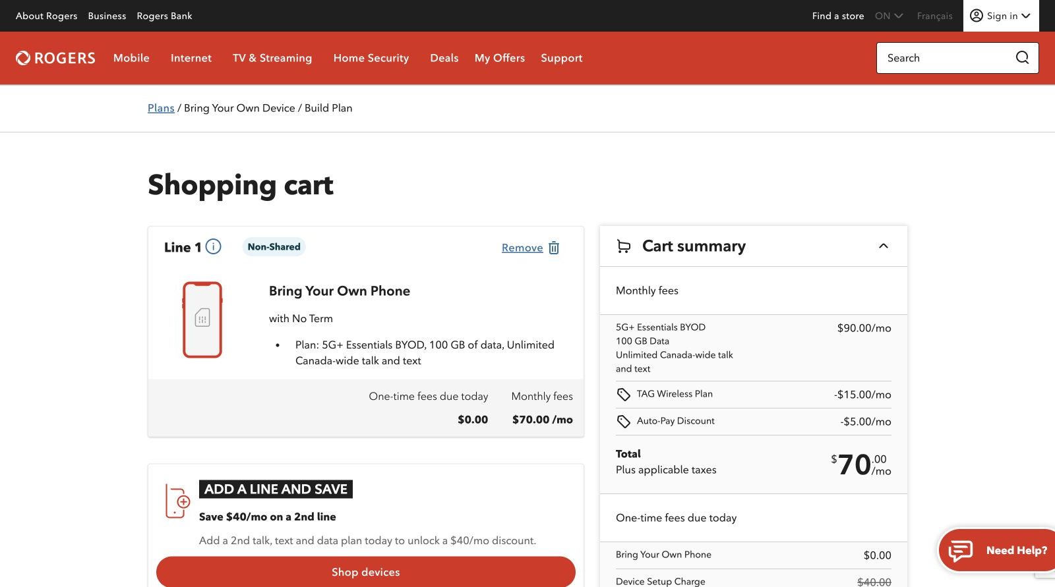
Task: Click the Need Help chat icon
Action: coord(960,550)
